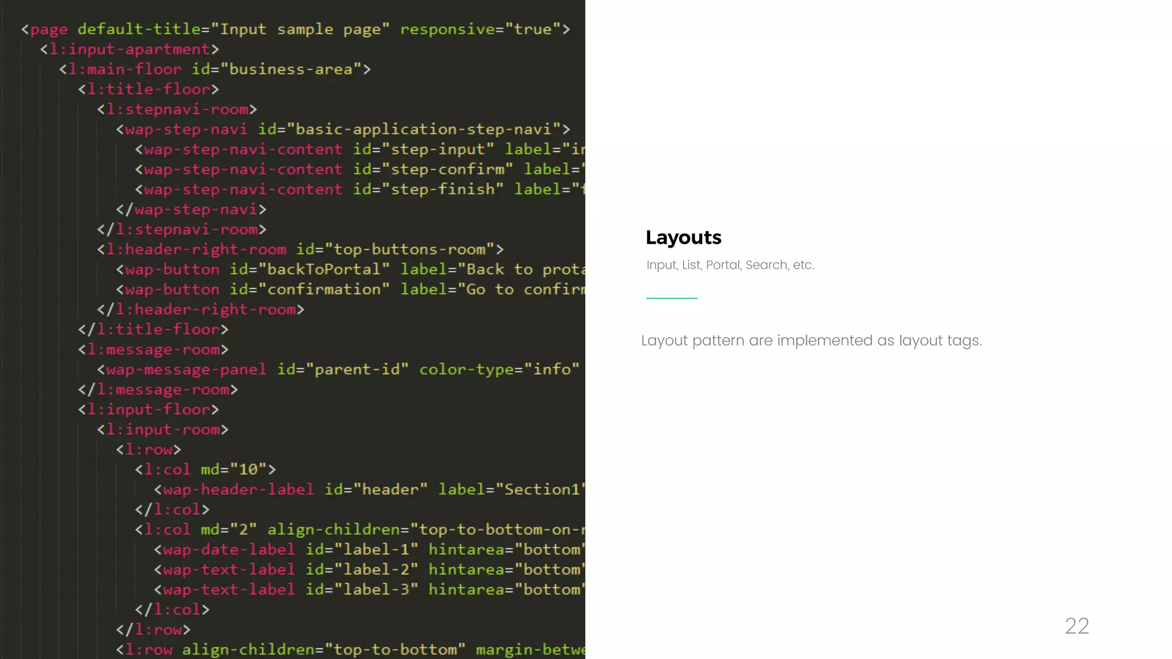The width and height of the screenshot is (1172, 659).
Task: Click the wap-header-label Section1 line
Action: click(369, 490)
